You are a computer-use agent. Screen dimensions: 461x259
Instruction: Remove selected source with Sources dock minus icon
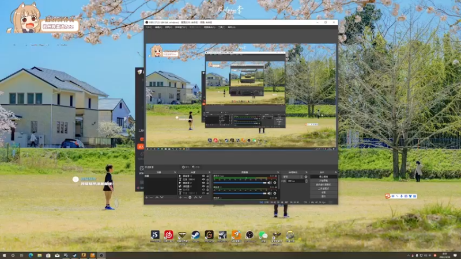pyautogui.click(x=185, y=197)
